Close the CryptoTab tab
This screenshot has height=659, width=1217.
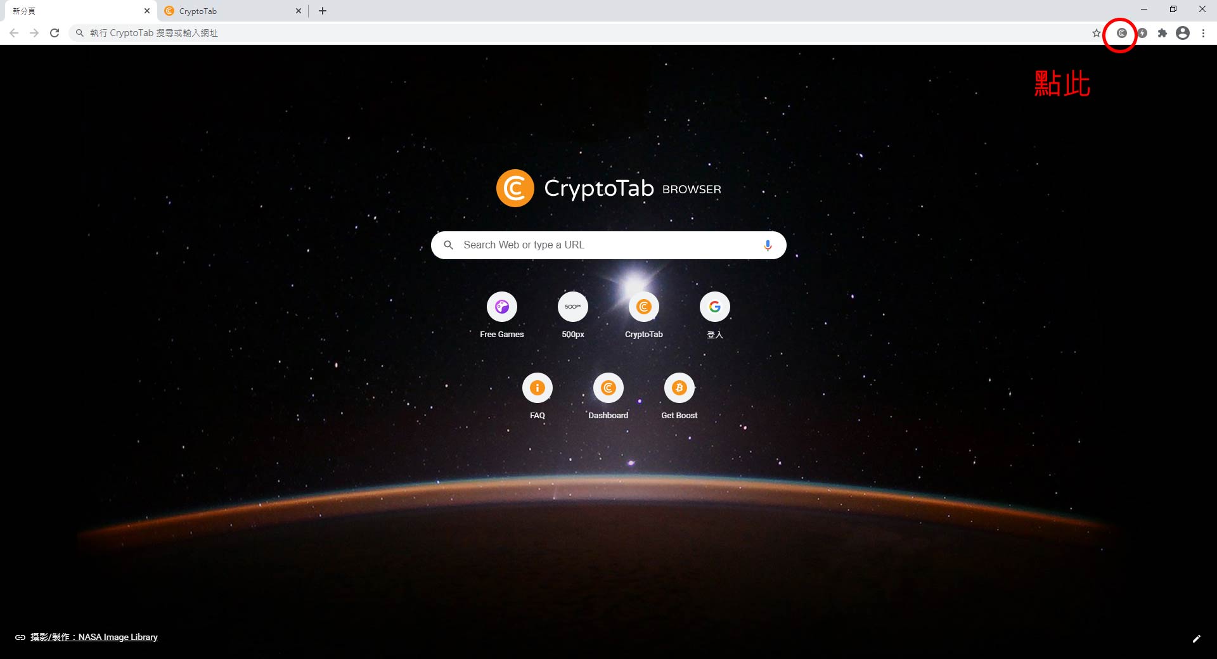point(299,11)
